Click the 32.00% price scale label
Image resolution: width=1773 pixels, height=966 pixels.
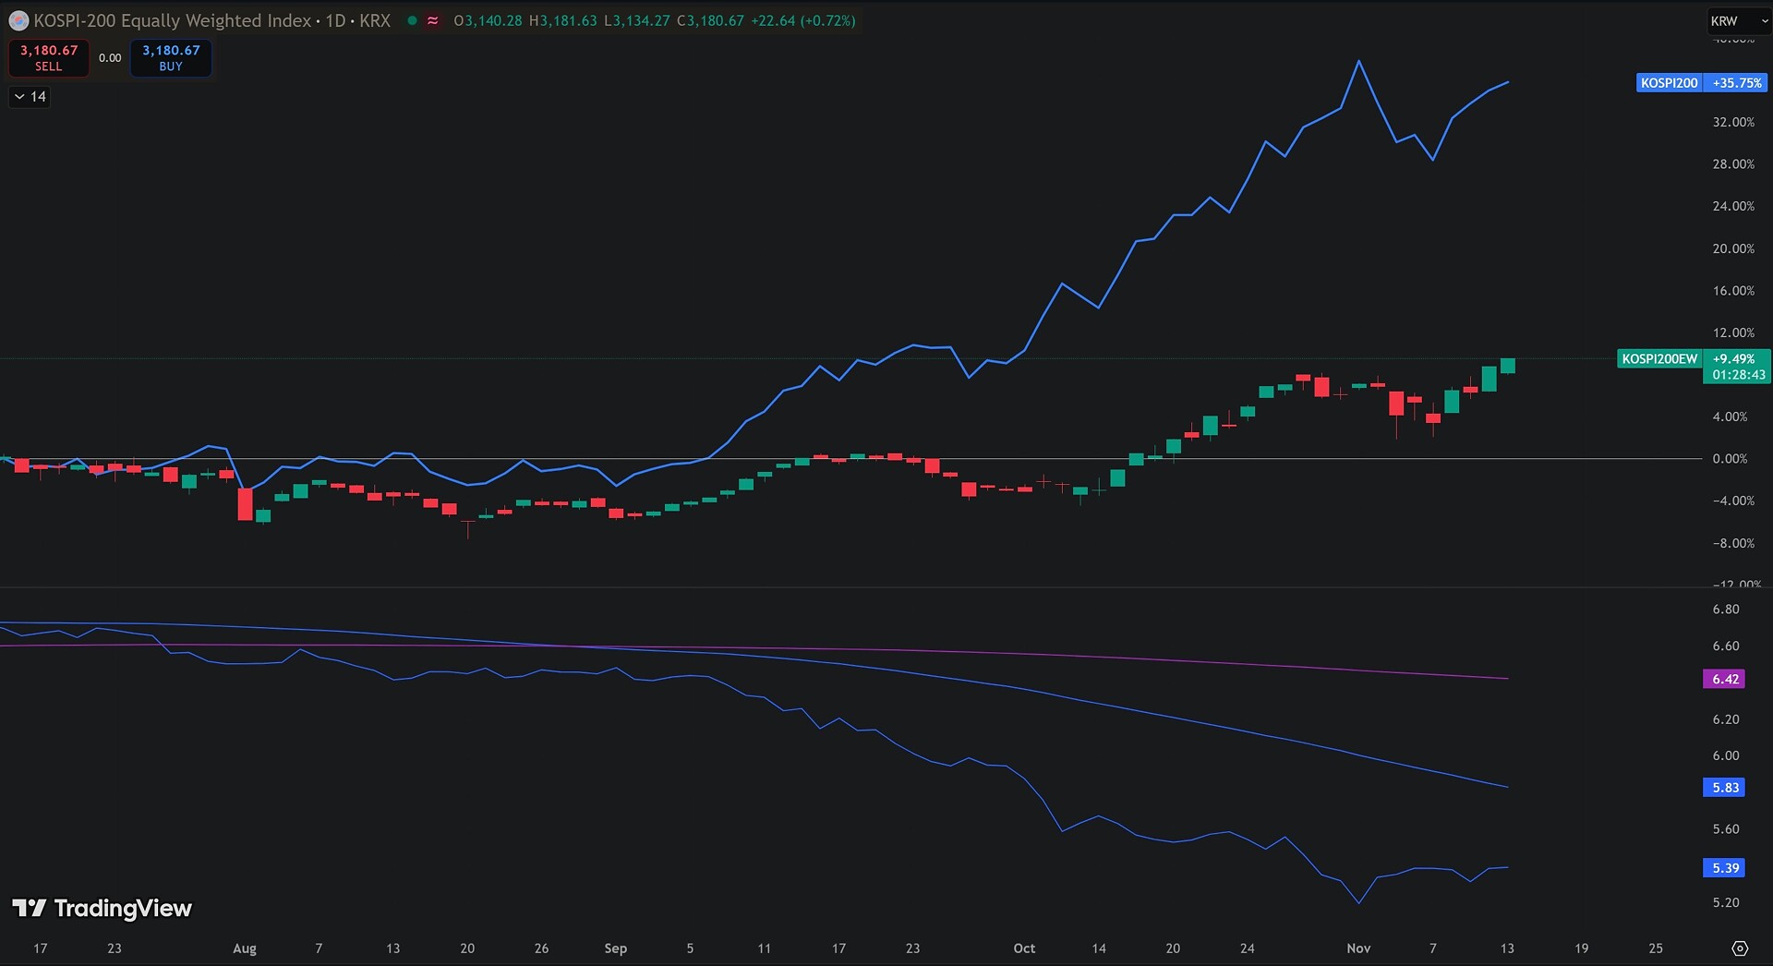(1733, 122)
